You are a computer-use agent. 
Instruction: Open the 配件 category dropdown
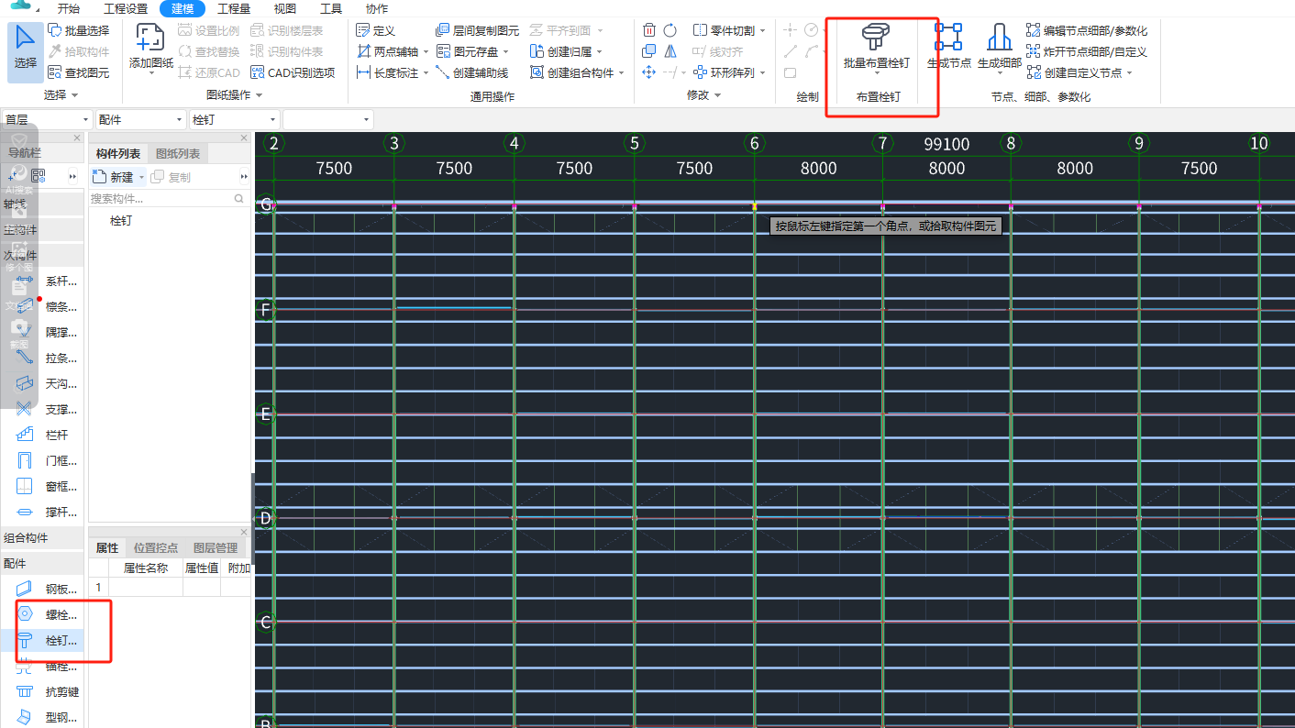tap(140, 120)
